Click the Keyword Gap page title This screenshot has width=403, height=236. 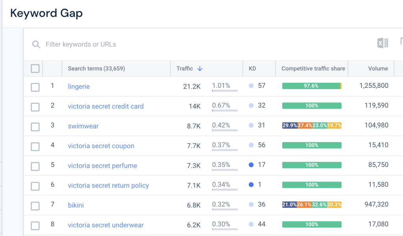[x=46, y=13]
